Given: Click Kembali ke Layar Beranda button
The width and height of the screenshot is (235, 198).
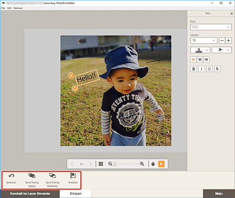Looking at the screenshot, I should tap(30, 194).
